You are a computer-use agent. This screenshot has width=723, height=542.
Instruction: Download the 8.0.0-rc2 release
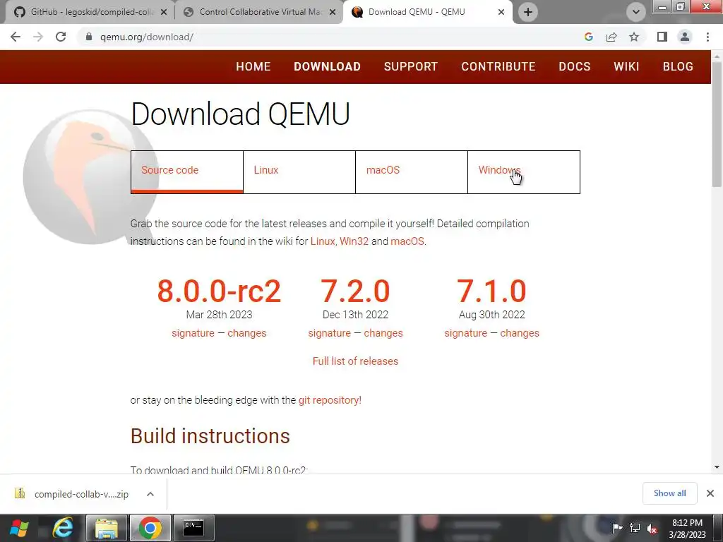click(219, 291)
